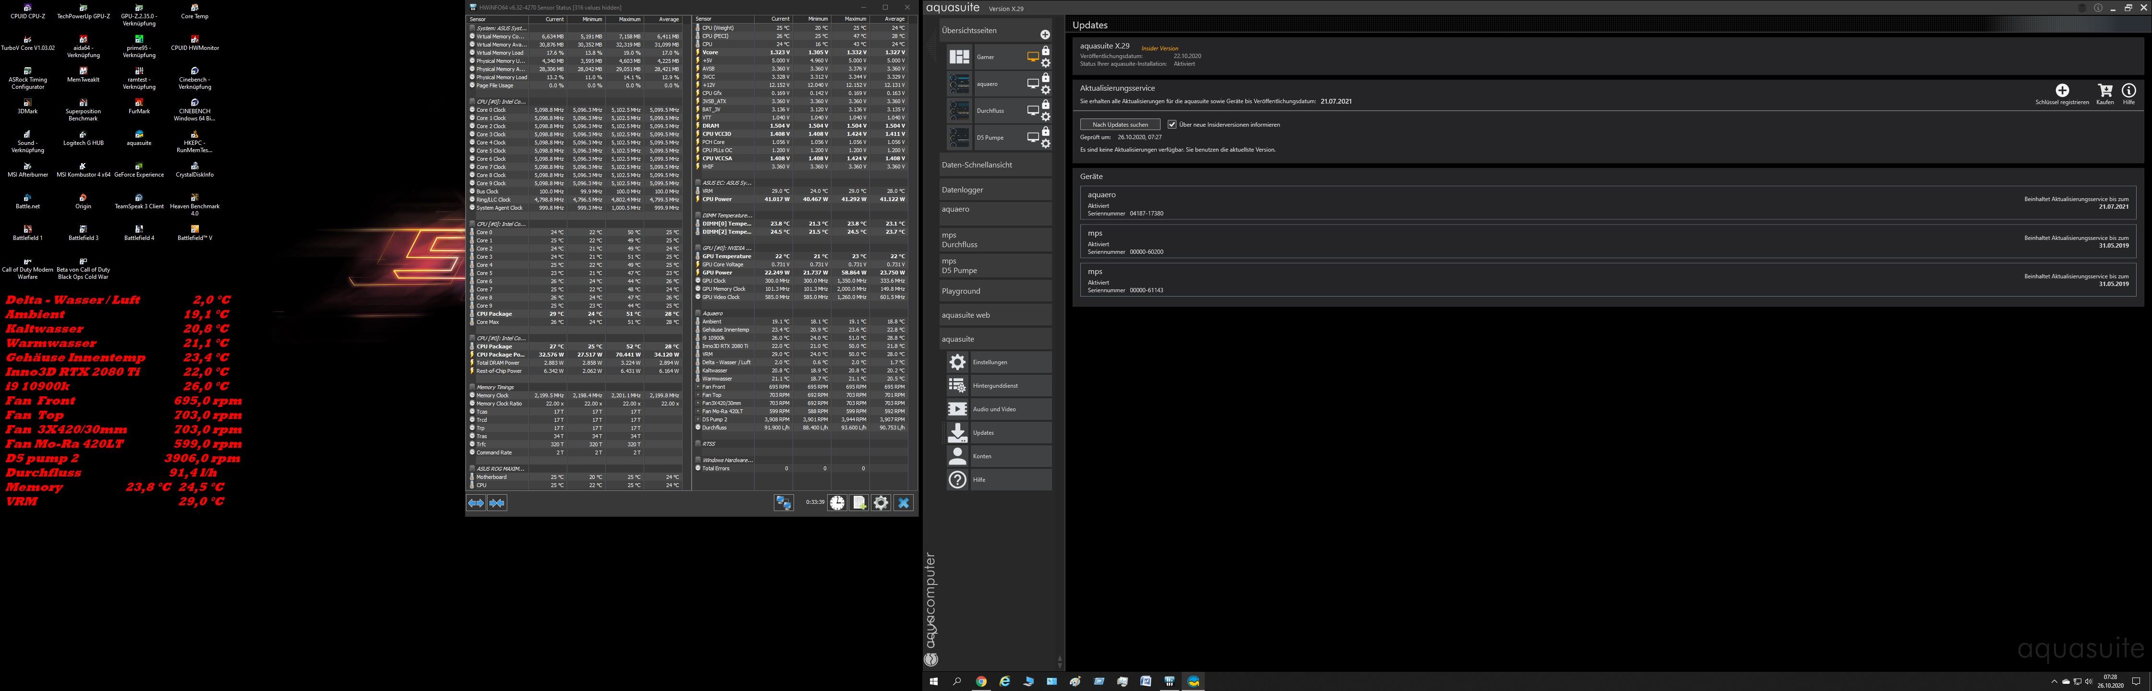Open Battlefield 4 desktop icon
2152x691 pixels.
139,233
